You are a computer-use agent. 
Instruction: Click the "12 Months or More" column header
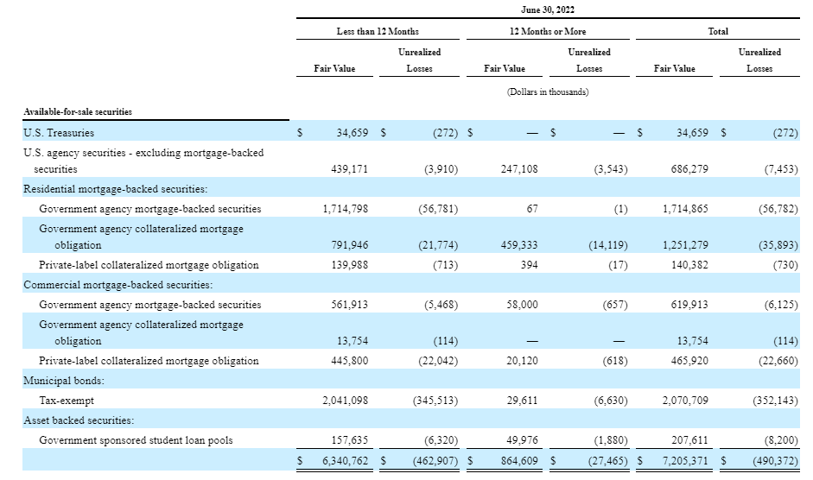click(x=548, y=31)
